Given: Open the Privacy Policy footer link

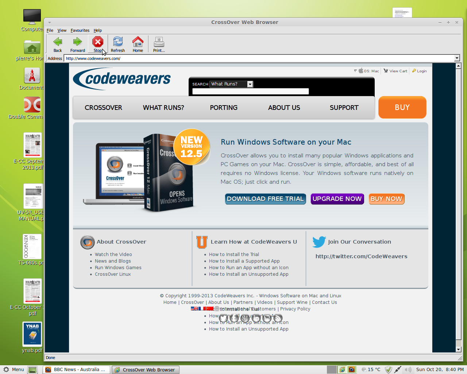Looking at the screenshot, I should 295,309.
